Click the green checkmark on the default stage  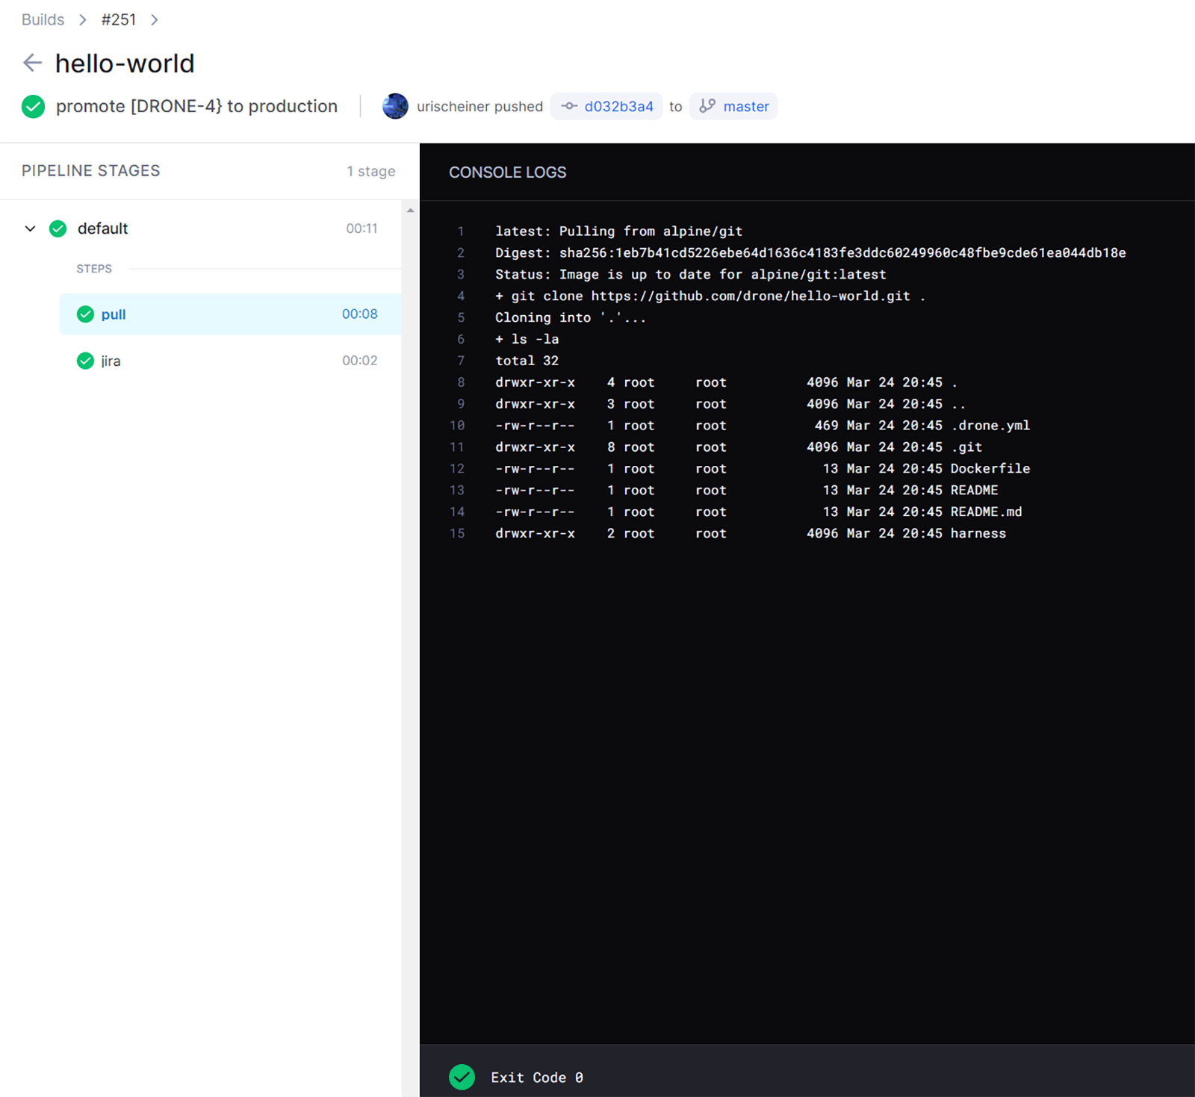[58, 229]
